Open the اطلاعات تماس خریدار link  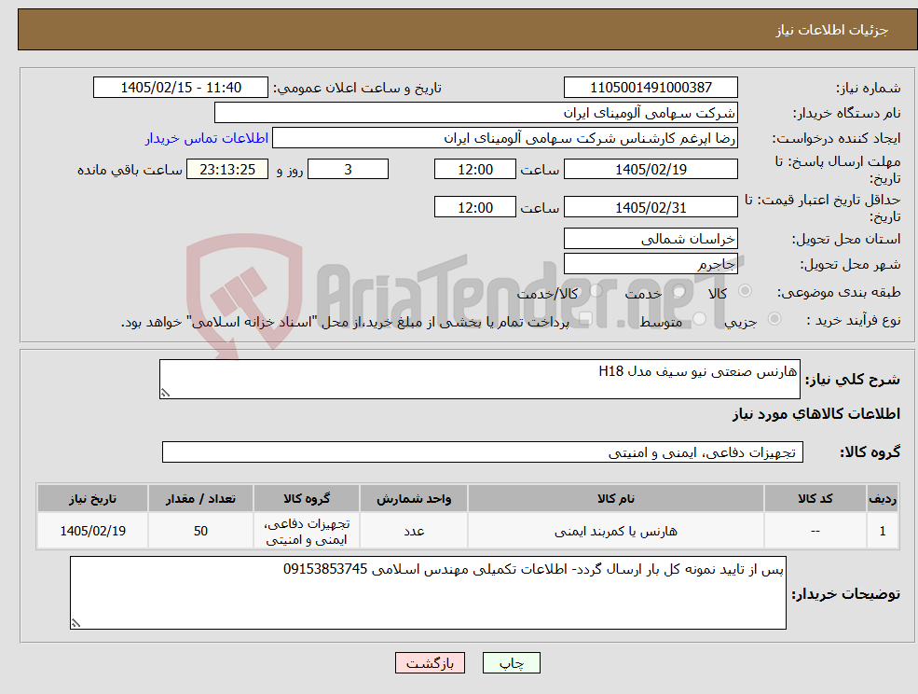click(207, 138)
